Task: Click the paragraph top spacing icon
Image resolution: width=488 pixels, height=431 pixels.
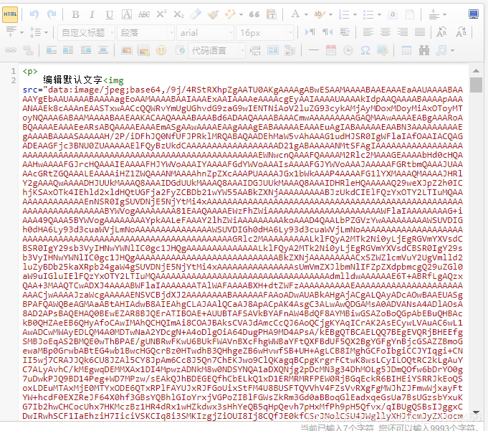Action: pyautogui.click(x=434, y=14)
